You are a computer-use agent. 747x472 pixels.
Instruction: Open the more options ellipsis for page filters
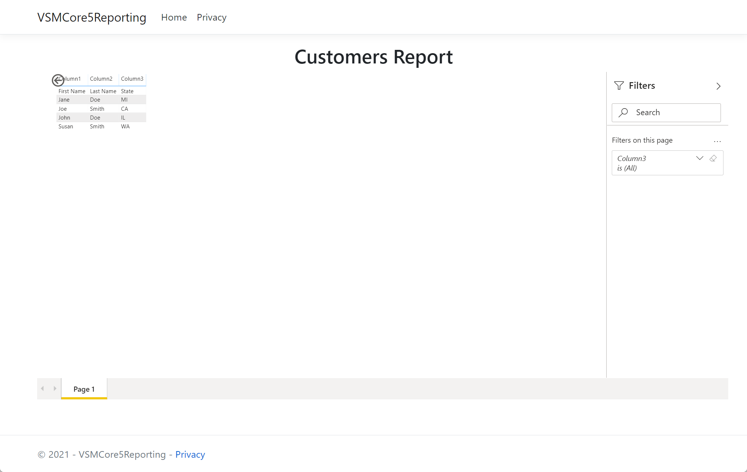tap(717, 141)
